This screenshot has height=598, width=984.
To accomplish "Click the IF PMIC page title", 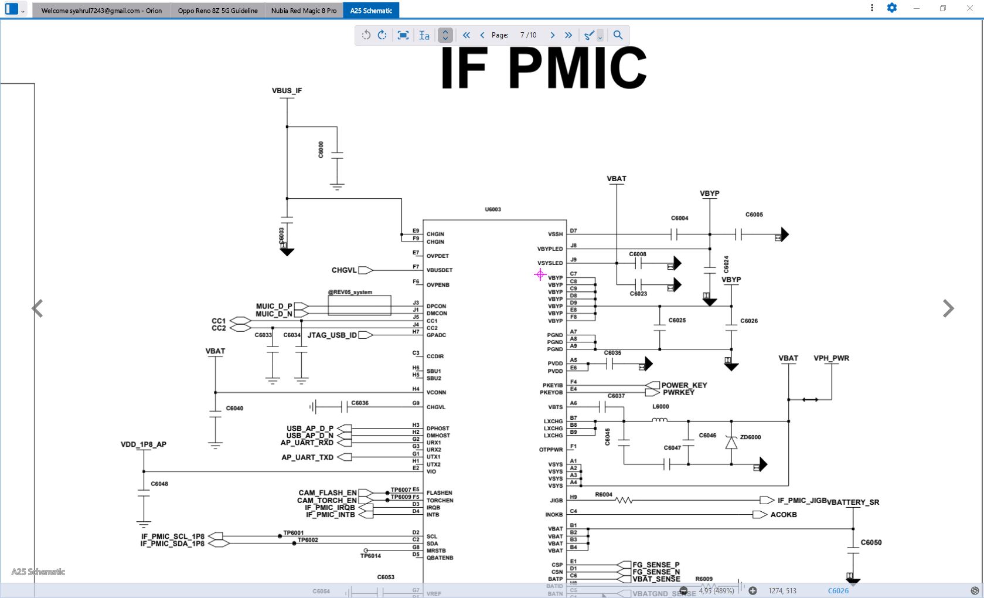I will 543,68.
